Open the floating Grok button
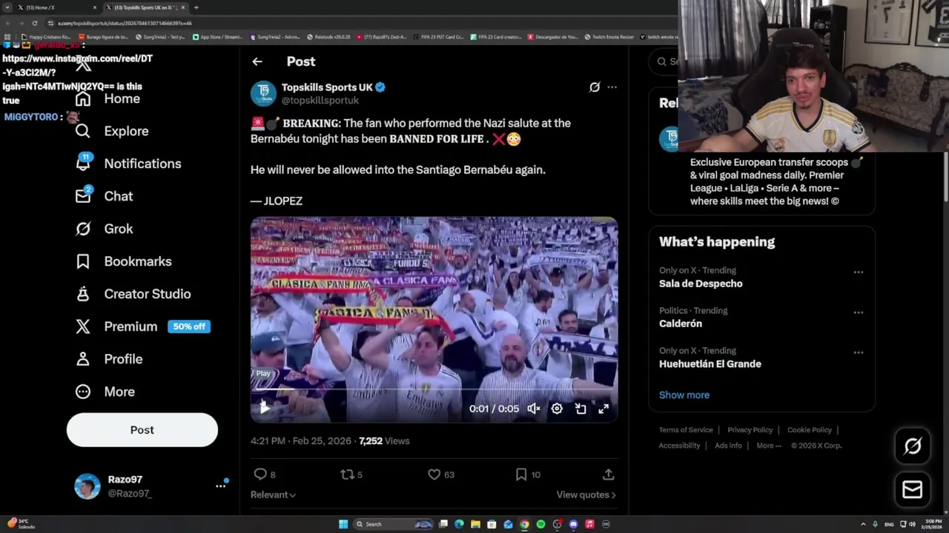The height and width of the screenshot is (533, 949). point(913,446)
